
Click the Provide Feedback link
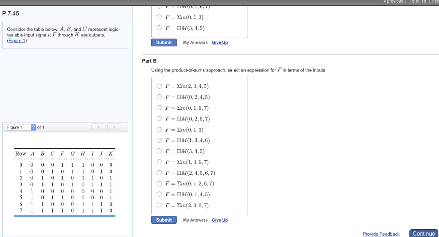pyautogui.click(x=381, y=234)
